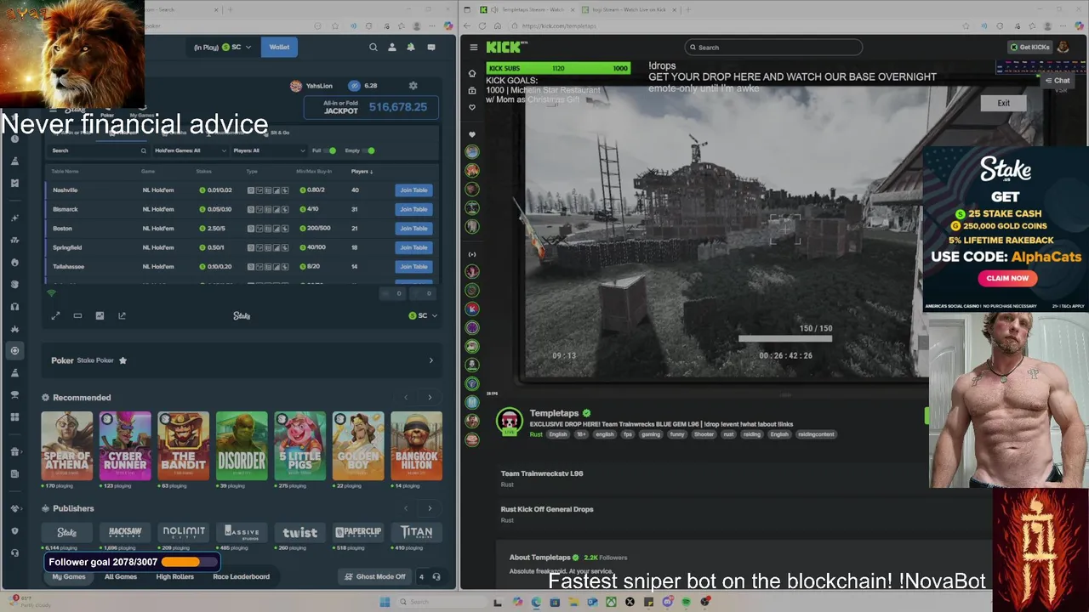
Task: Join the Nashville table
Action: tap(413, 190)
